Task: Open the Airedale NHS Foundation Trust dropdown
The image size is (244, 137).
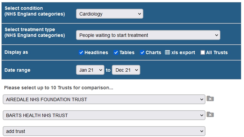Action: [104, 99]
